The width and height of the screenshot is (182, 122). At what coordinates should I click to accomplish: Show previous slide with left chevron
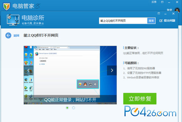coord(29,70)
